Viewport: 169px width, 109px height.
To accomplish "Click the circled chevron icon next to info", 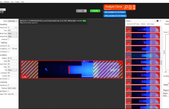I will pyautogui.click(x=160, y=21).
